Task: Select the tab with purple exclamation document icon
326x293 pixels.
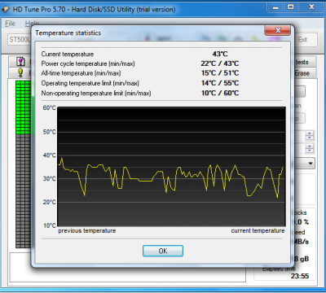Action: click(x=20, y=62)
